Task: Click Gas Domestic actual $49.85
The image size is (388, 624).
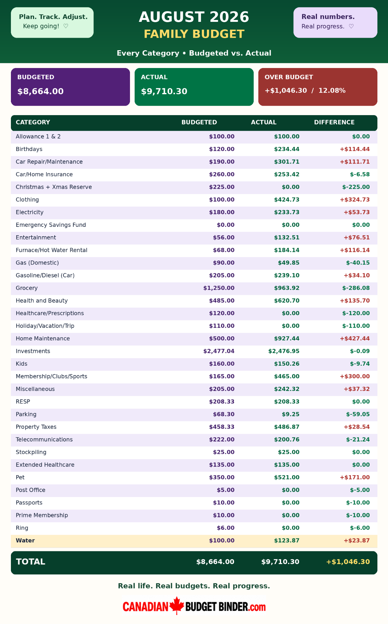Action: tap(289, 263)
